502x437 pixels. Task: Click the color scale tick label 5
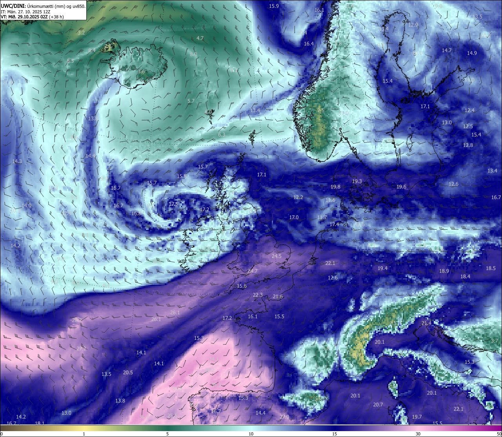[x=167, y=434]
